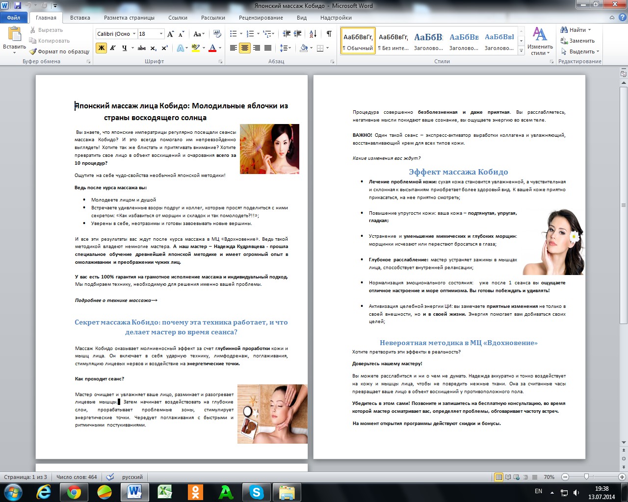Screen dimensions: 628x502
Task: Click the Change Styles (Изменить стили) icon
Action: [x=540, y=41]
